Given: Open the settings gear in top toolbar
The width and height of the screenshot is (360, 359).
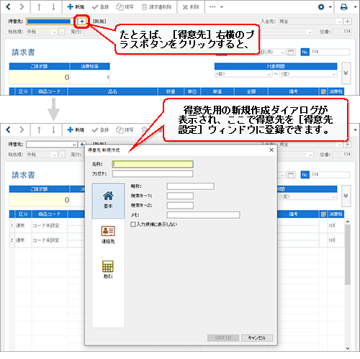Looking at the screenshot, I should pos(321,7).
